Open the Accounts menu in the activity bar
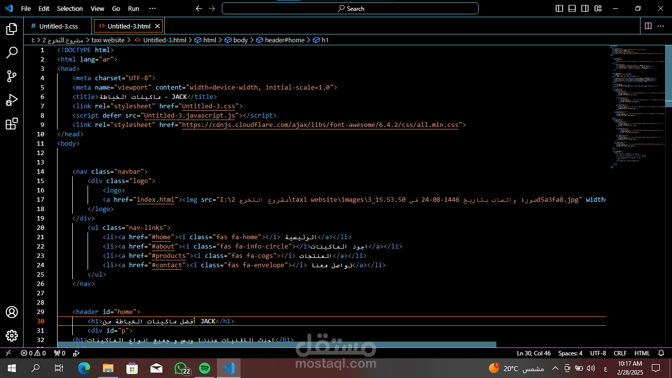The height and width of the screenshot is (378, 672). [x=12, y=312]
